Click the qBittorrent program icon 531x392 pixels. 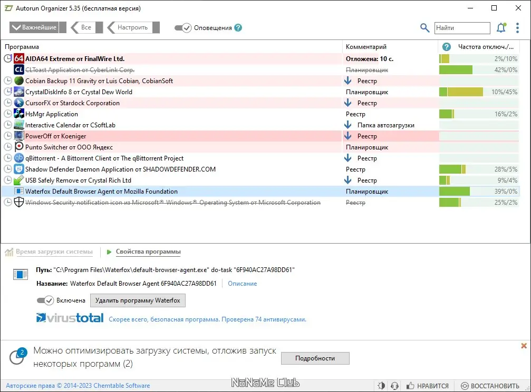tap(18, 158)
